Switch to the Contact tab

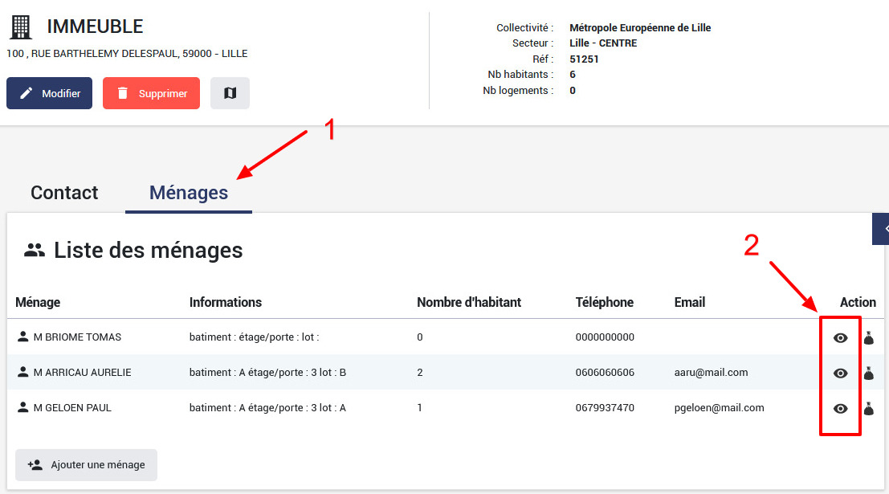(x=64, y=193)
